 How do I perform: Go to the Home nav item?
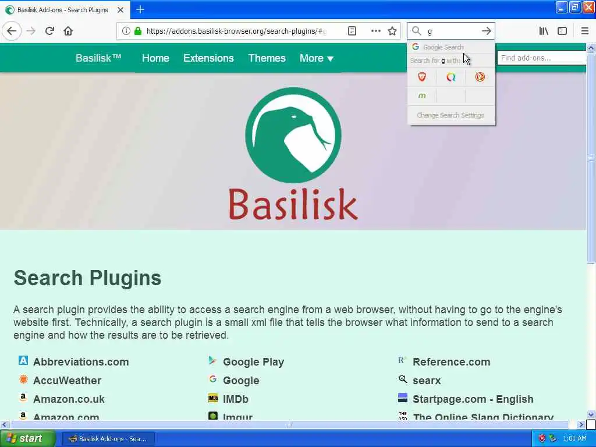click(155, 58)
